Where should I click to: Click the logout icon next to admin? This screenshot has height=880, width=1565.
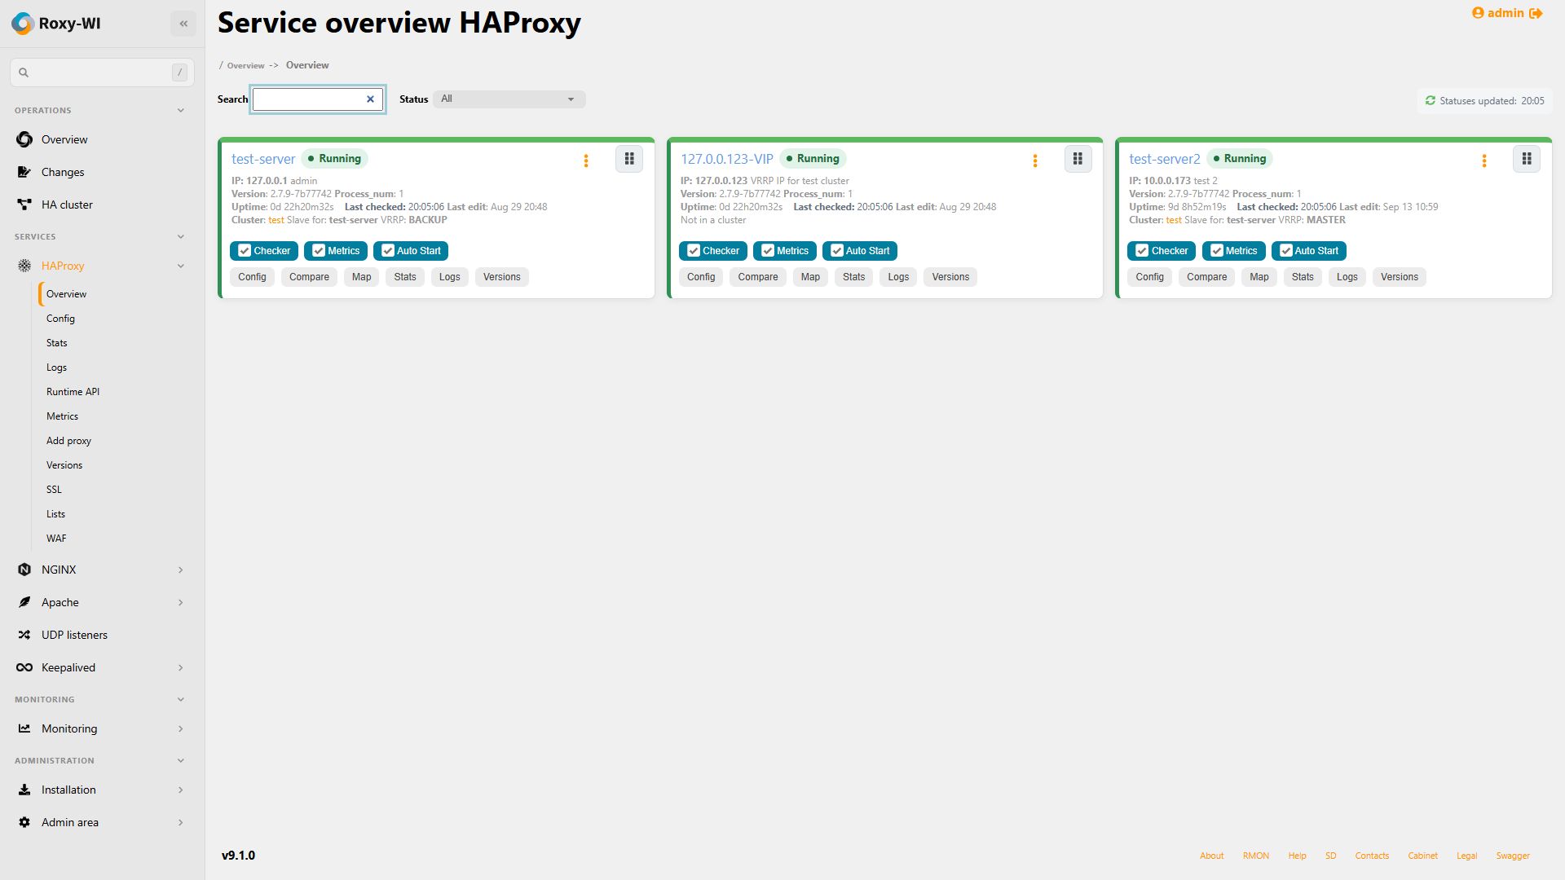tap(1536, 13)
